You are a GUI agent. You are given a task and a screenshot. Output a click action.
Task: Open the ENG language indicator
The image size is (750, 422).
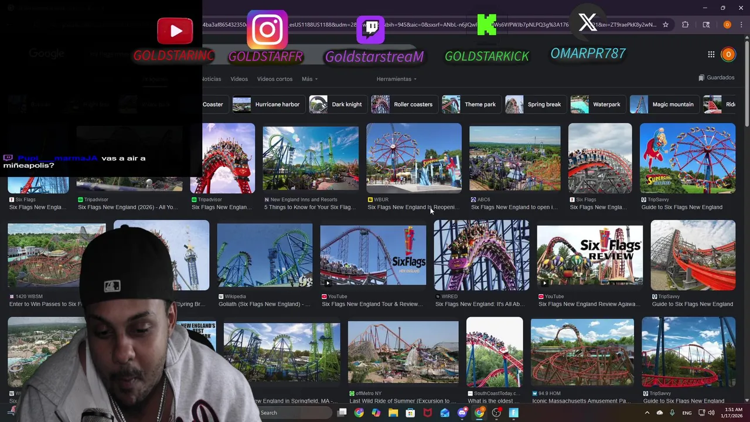tap(687, 413)
